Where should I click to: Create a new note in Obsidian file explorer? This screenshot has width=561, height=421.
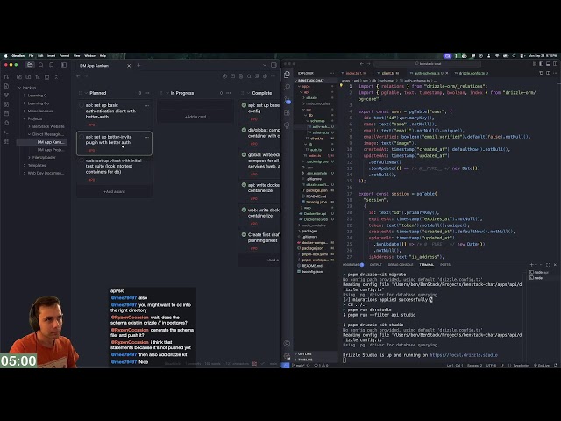tap(19, 77)
